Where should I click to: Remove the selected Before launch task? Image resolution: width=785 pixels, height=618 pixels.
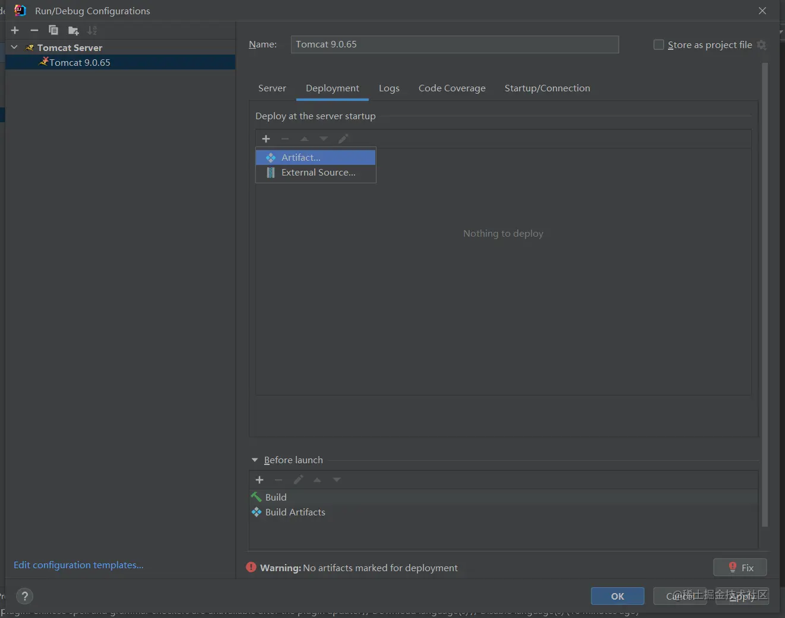278,480
